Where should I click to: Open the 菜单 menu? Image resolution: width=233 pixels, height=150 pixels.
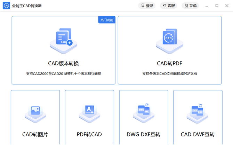coord(190,6)
